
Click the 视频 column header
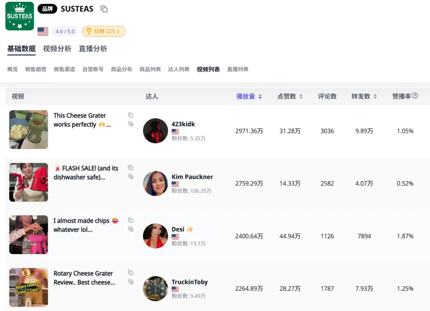tap(18, 96)
